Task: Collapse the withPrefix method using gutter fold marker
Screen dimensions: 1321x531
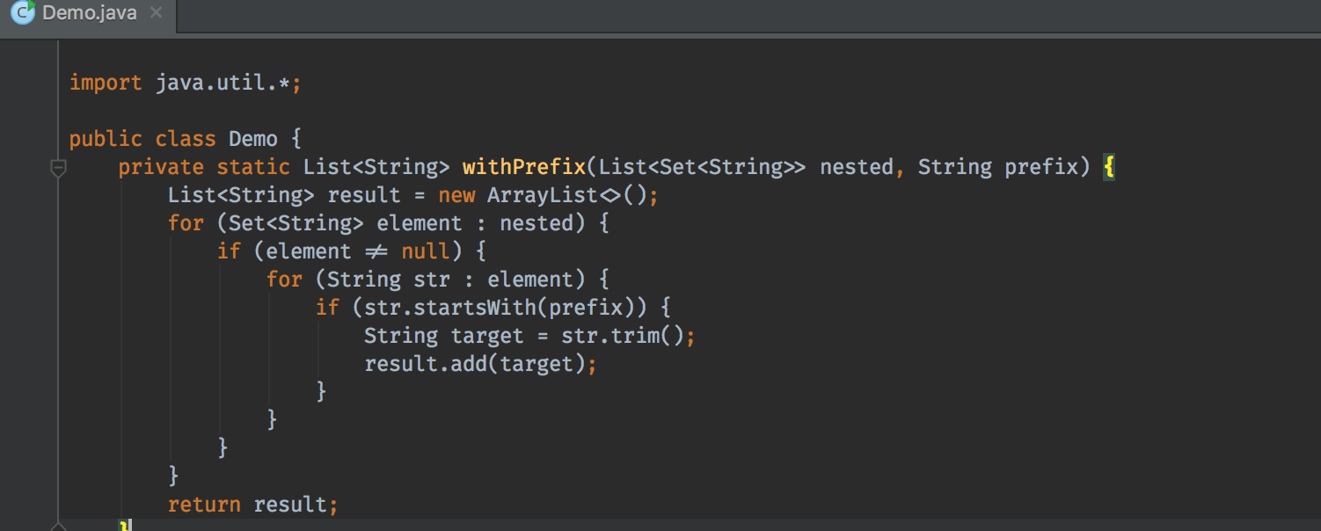Action: pyautogui.click(x=58, y=167)
